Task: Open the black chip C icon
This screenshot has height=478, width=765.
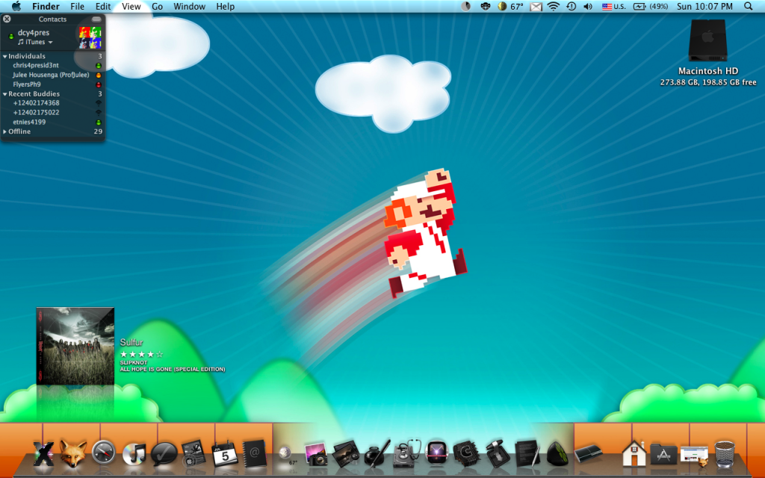Action: coord(466,453)
